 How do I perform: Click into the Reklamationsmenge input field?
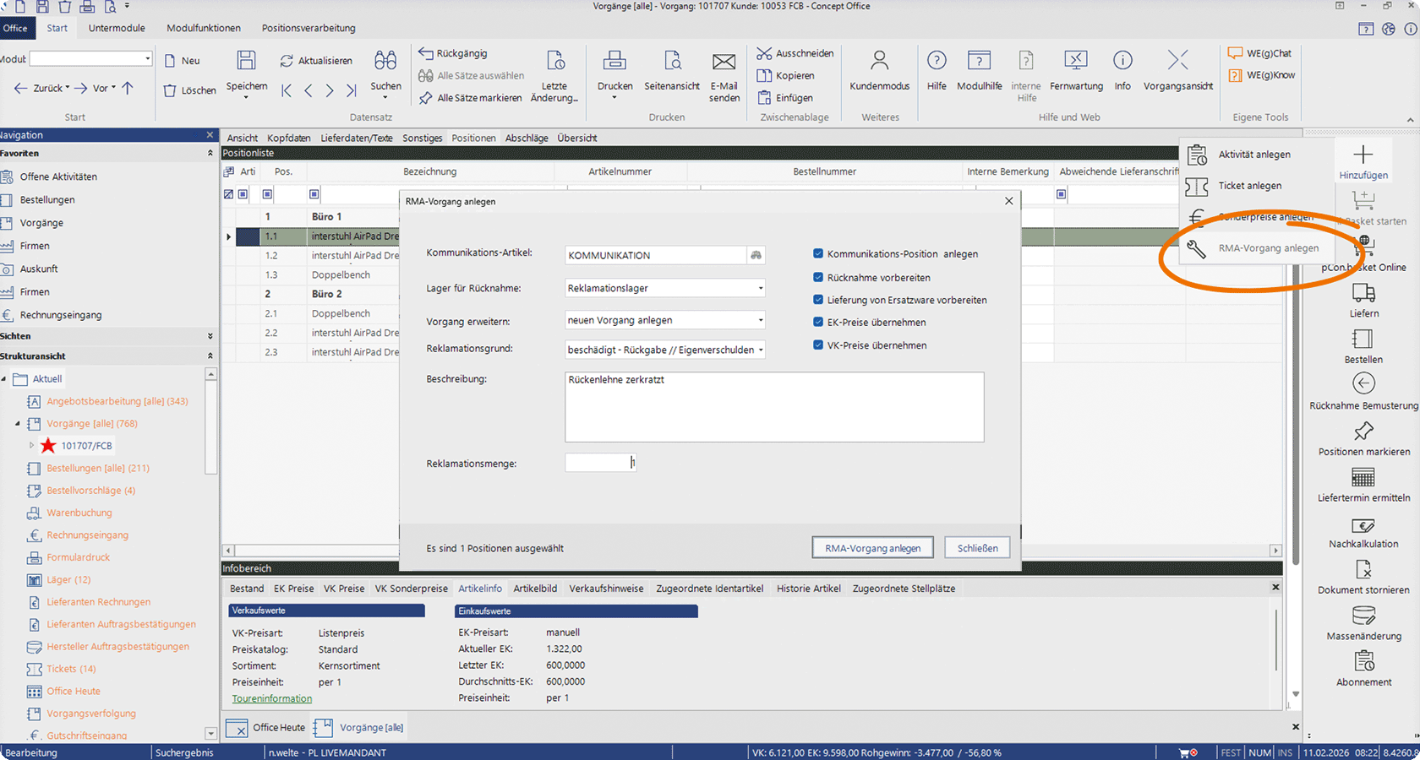coord(600,463)
